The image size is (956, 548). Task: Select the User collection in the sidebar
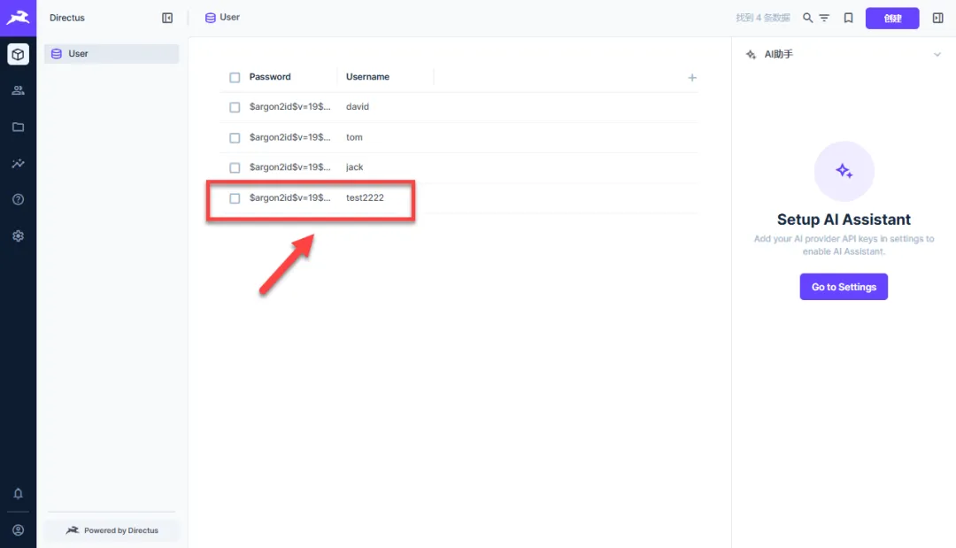pyautogui.click(x=112, y=54)
